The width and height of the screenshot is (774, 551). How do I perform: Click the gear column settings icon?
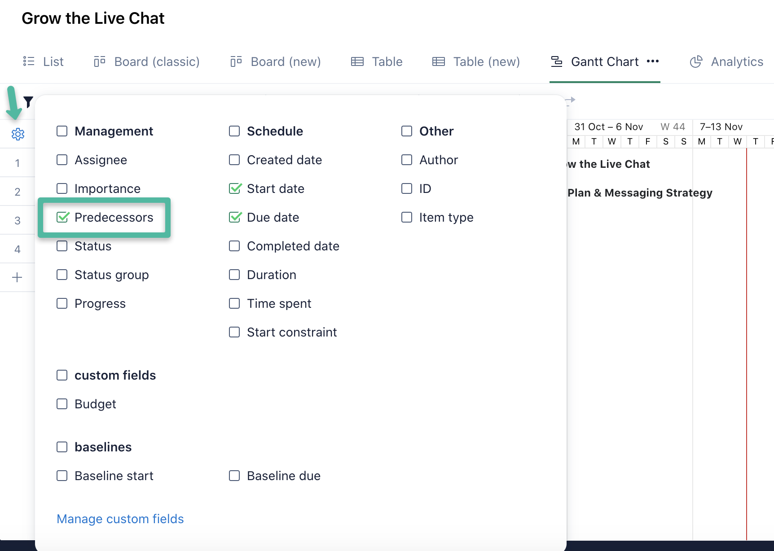click(18, 134)
